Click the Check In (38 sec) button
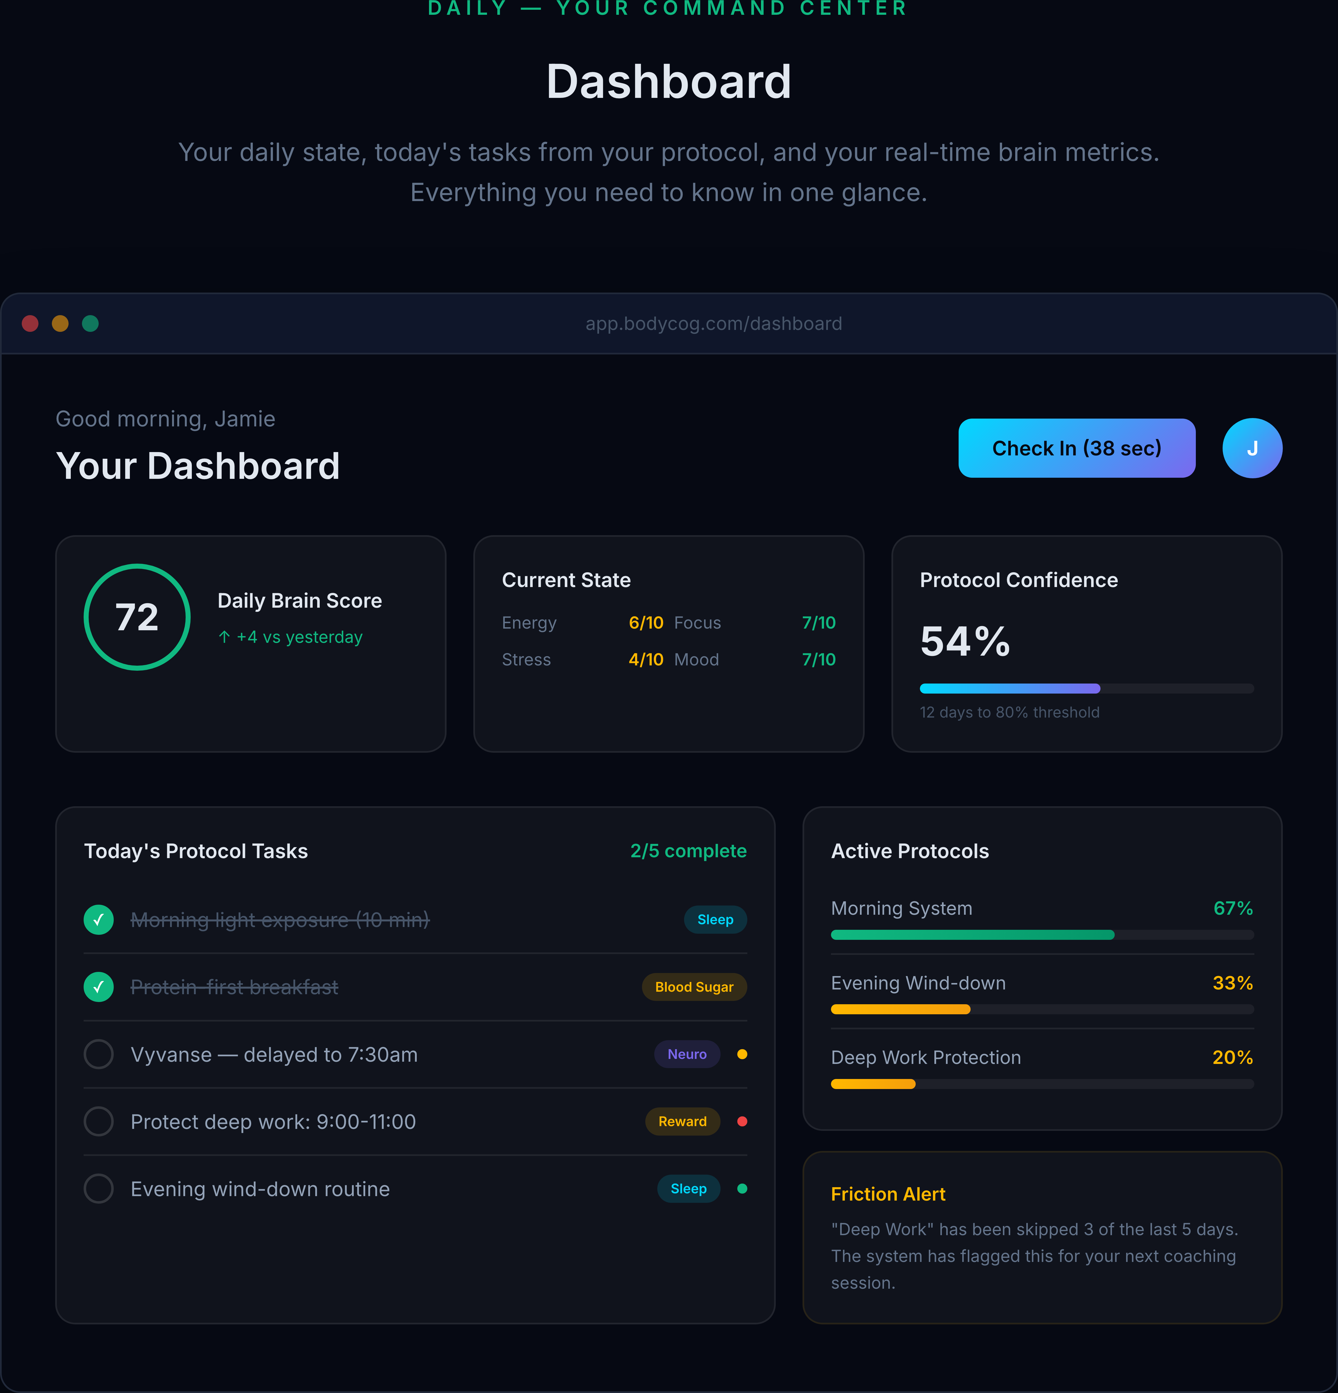 click(1077, 448)
